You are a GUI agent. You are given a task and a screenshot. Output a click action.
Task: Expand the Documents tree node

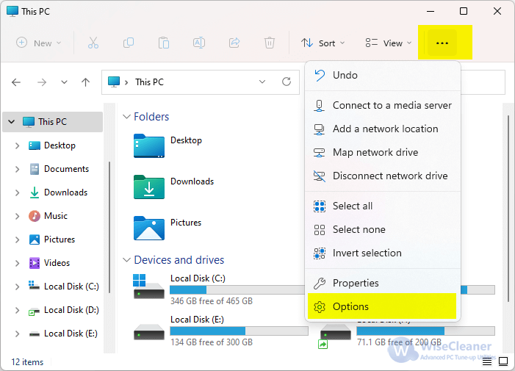pos(17,169)
